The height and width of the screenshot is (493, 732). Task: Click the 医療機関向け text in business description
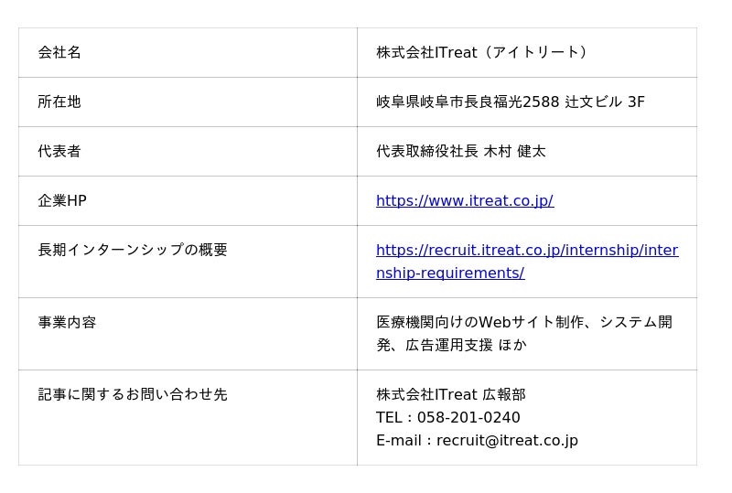(420, 322)
